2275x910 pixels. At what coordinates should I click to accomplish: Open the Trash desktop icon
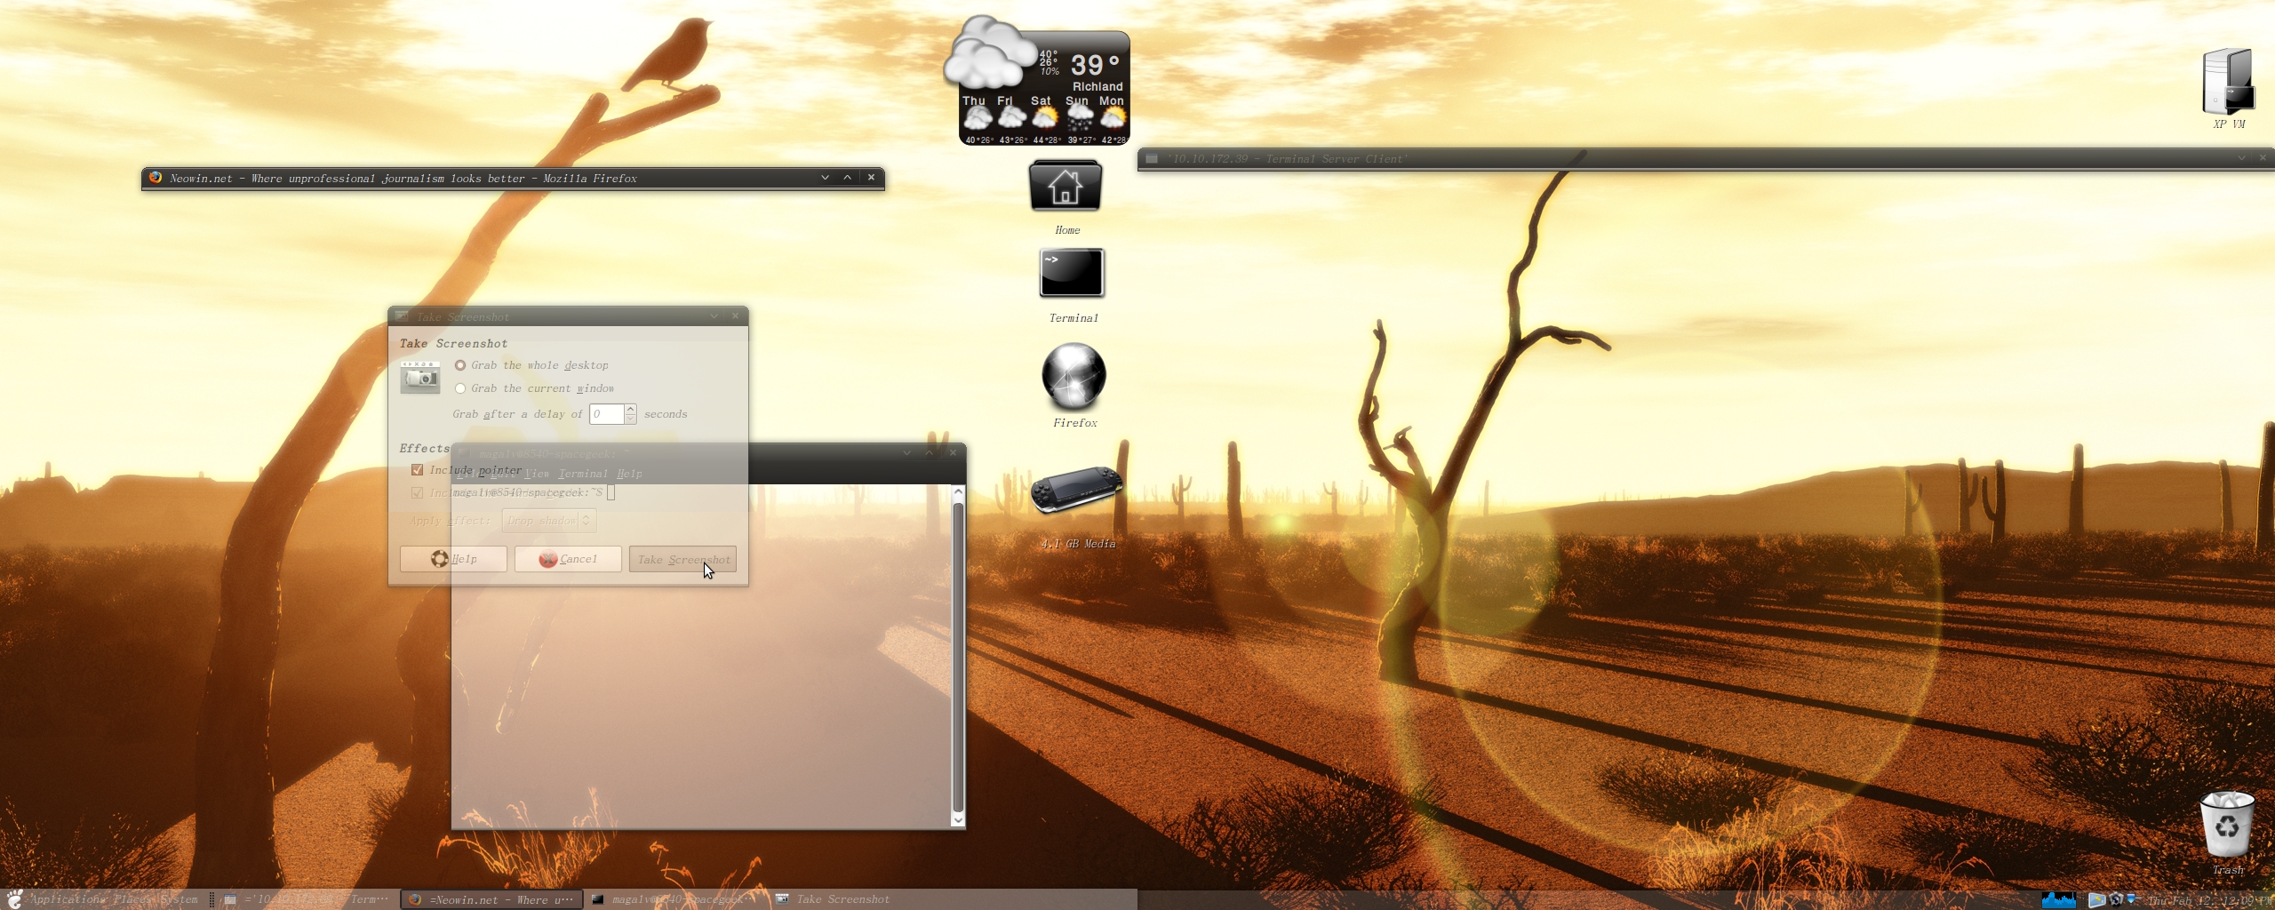point(2226,824)
